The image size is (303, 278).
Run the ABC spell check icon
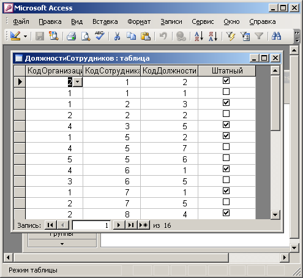(x=100, y=36)
